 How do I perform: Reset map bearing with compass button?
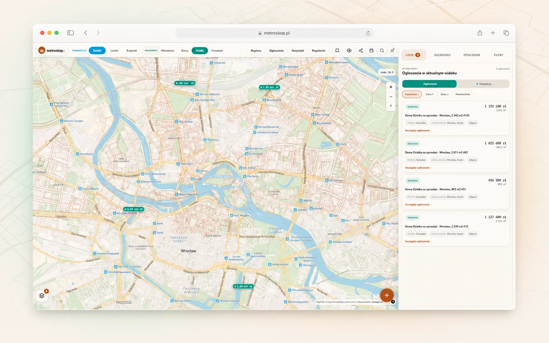[391, 106]
